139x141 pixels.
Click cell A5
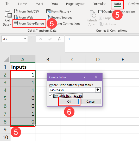[x=23, y=98]
